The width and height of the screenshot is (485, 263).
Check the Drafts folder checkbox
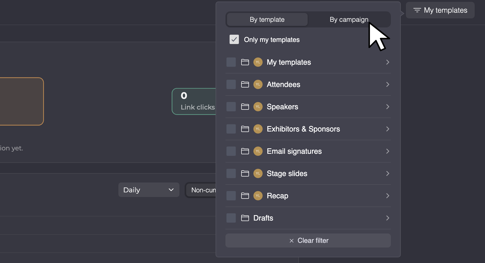click(231, 218)
